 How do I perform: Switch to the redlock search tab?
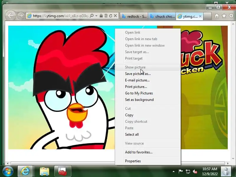(134, 17)
